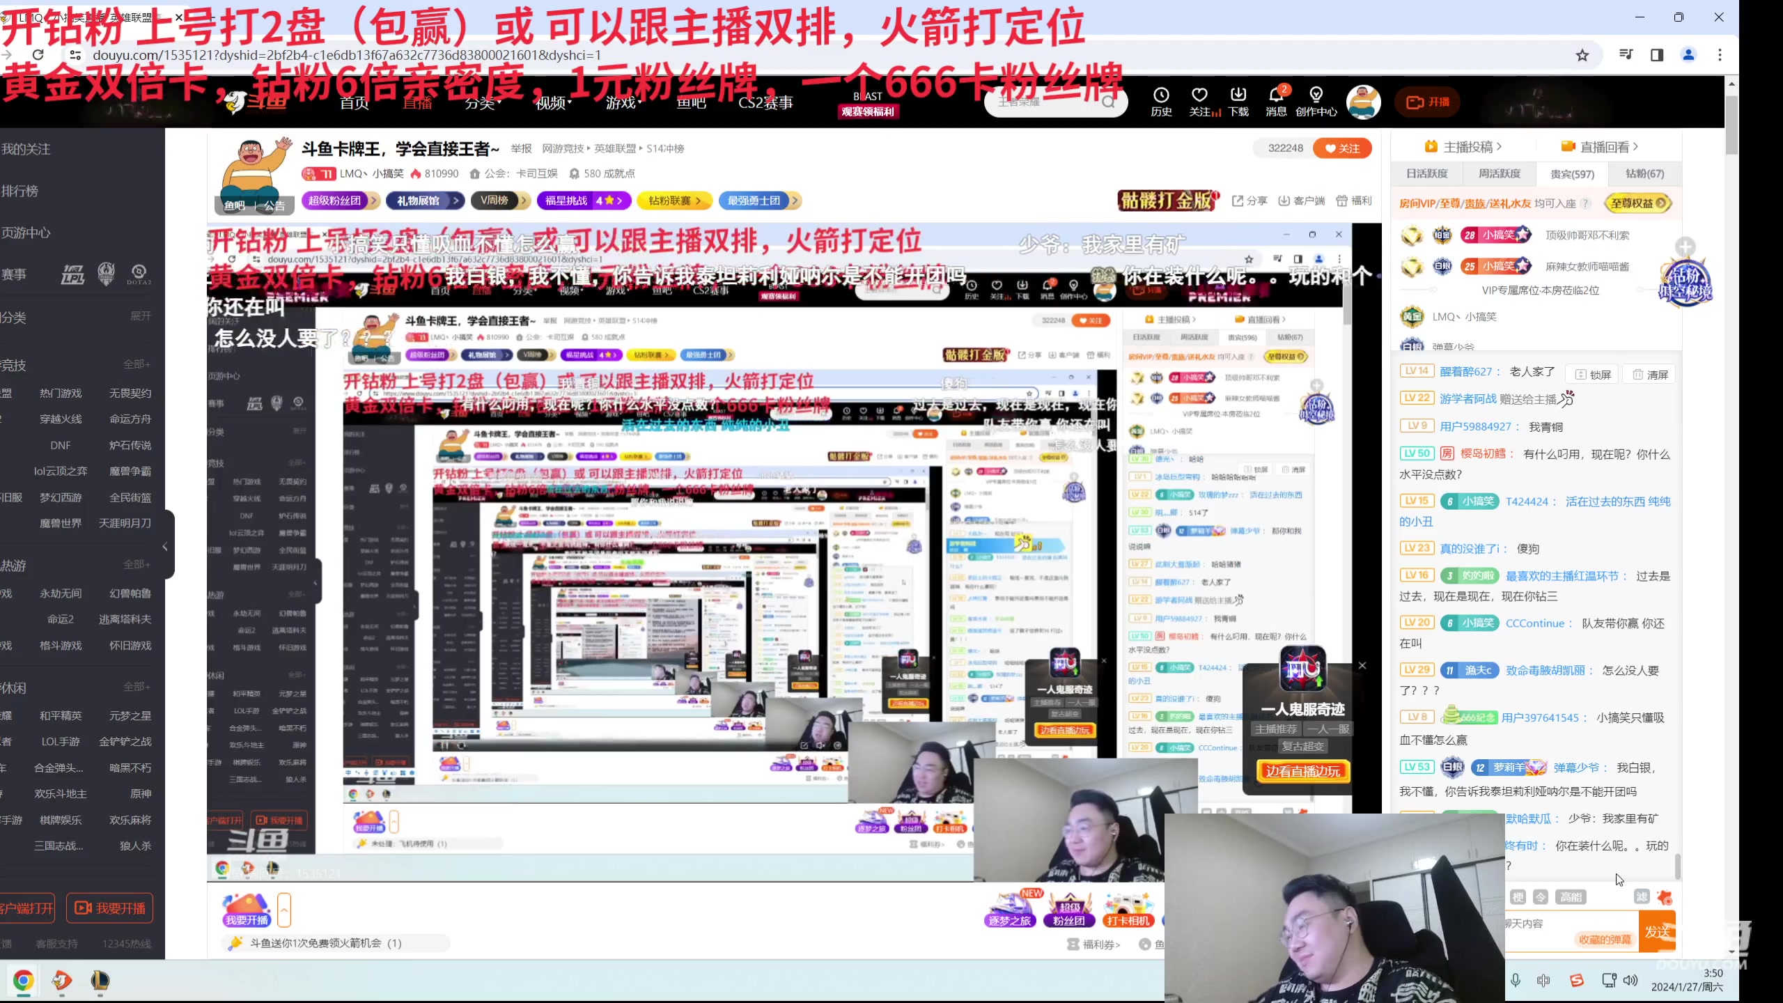
Task: Switch to 日活跃度 tab
Action: click(x=1427, y=173)
